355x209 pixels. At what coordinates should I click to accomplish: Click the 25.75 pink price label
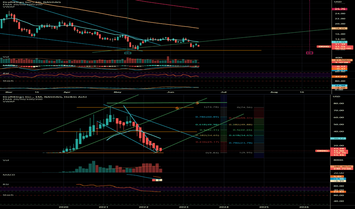tap(339, 9)
